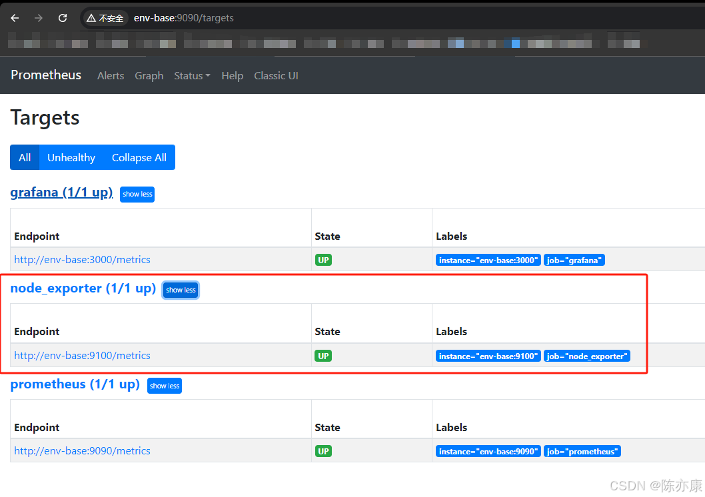Filter targets by Unhealthy
705x497 pixels.
click(71, 157)
